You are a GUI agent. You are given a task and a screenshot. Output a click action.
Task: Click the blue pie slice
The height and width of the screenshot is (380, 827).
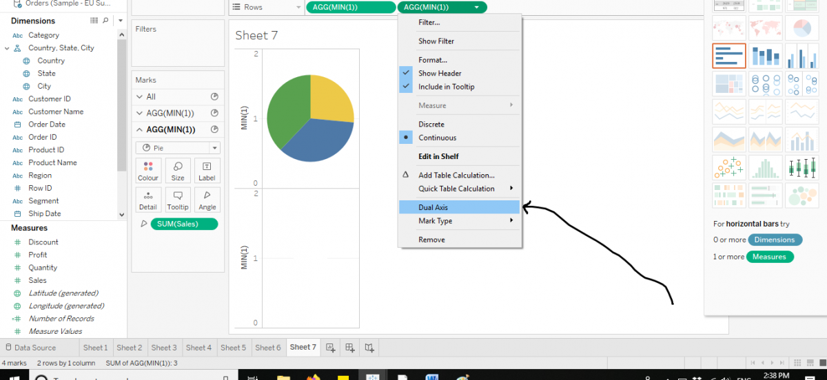pos(320,141)
